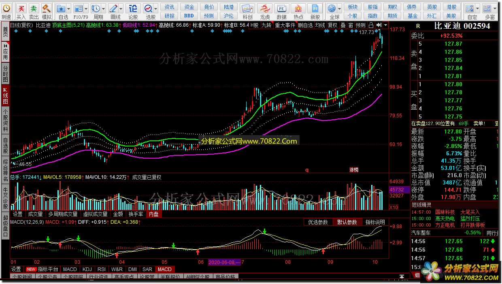Click the lock icon in chart header
This screenshot has width=502, height=284.
click(x=372, y=25)
